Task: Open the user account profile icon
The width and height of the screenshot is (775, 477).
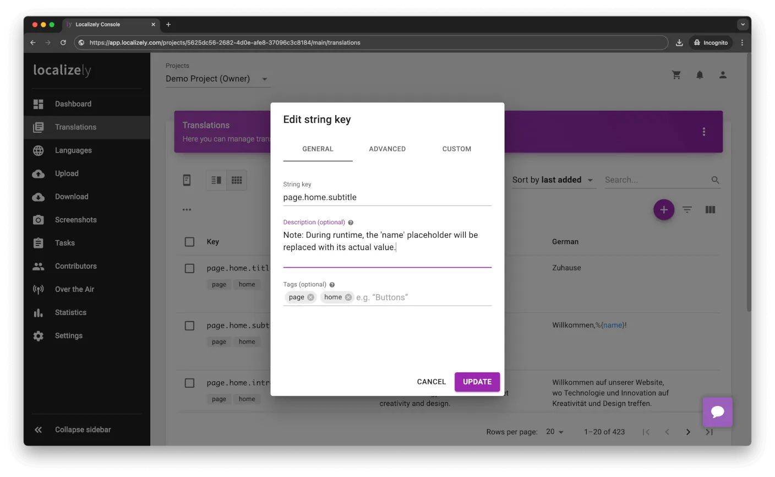Action: 723,75
